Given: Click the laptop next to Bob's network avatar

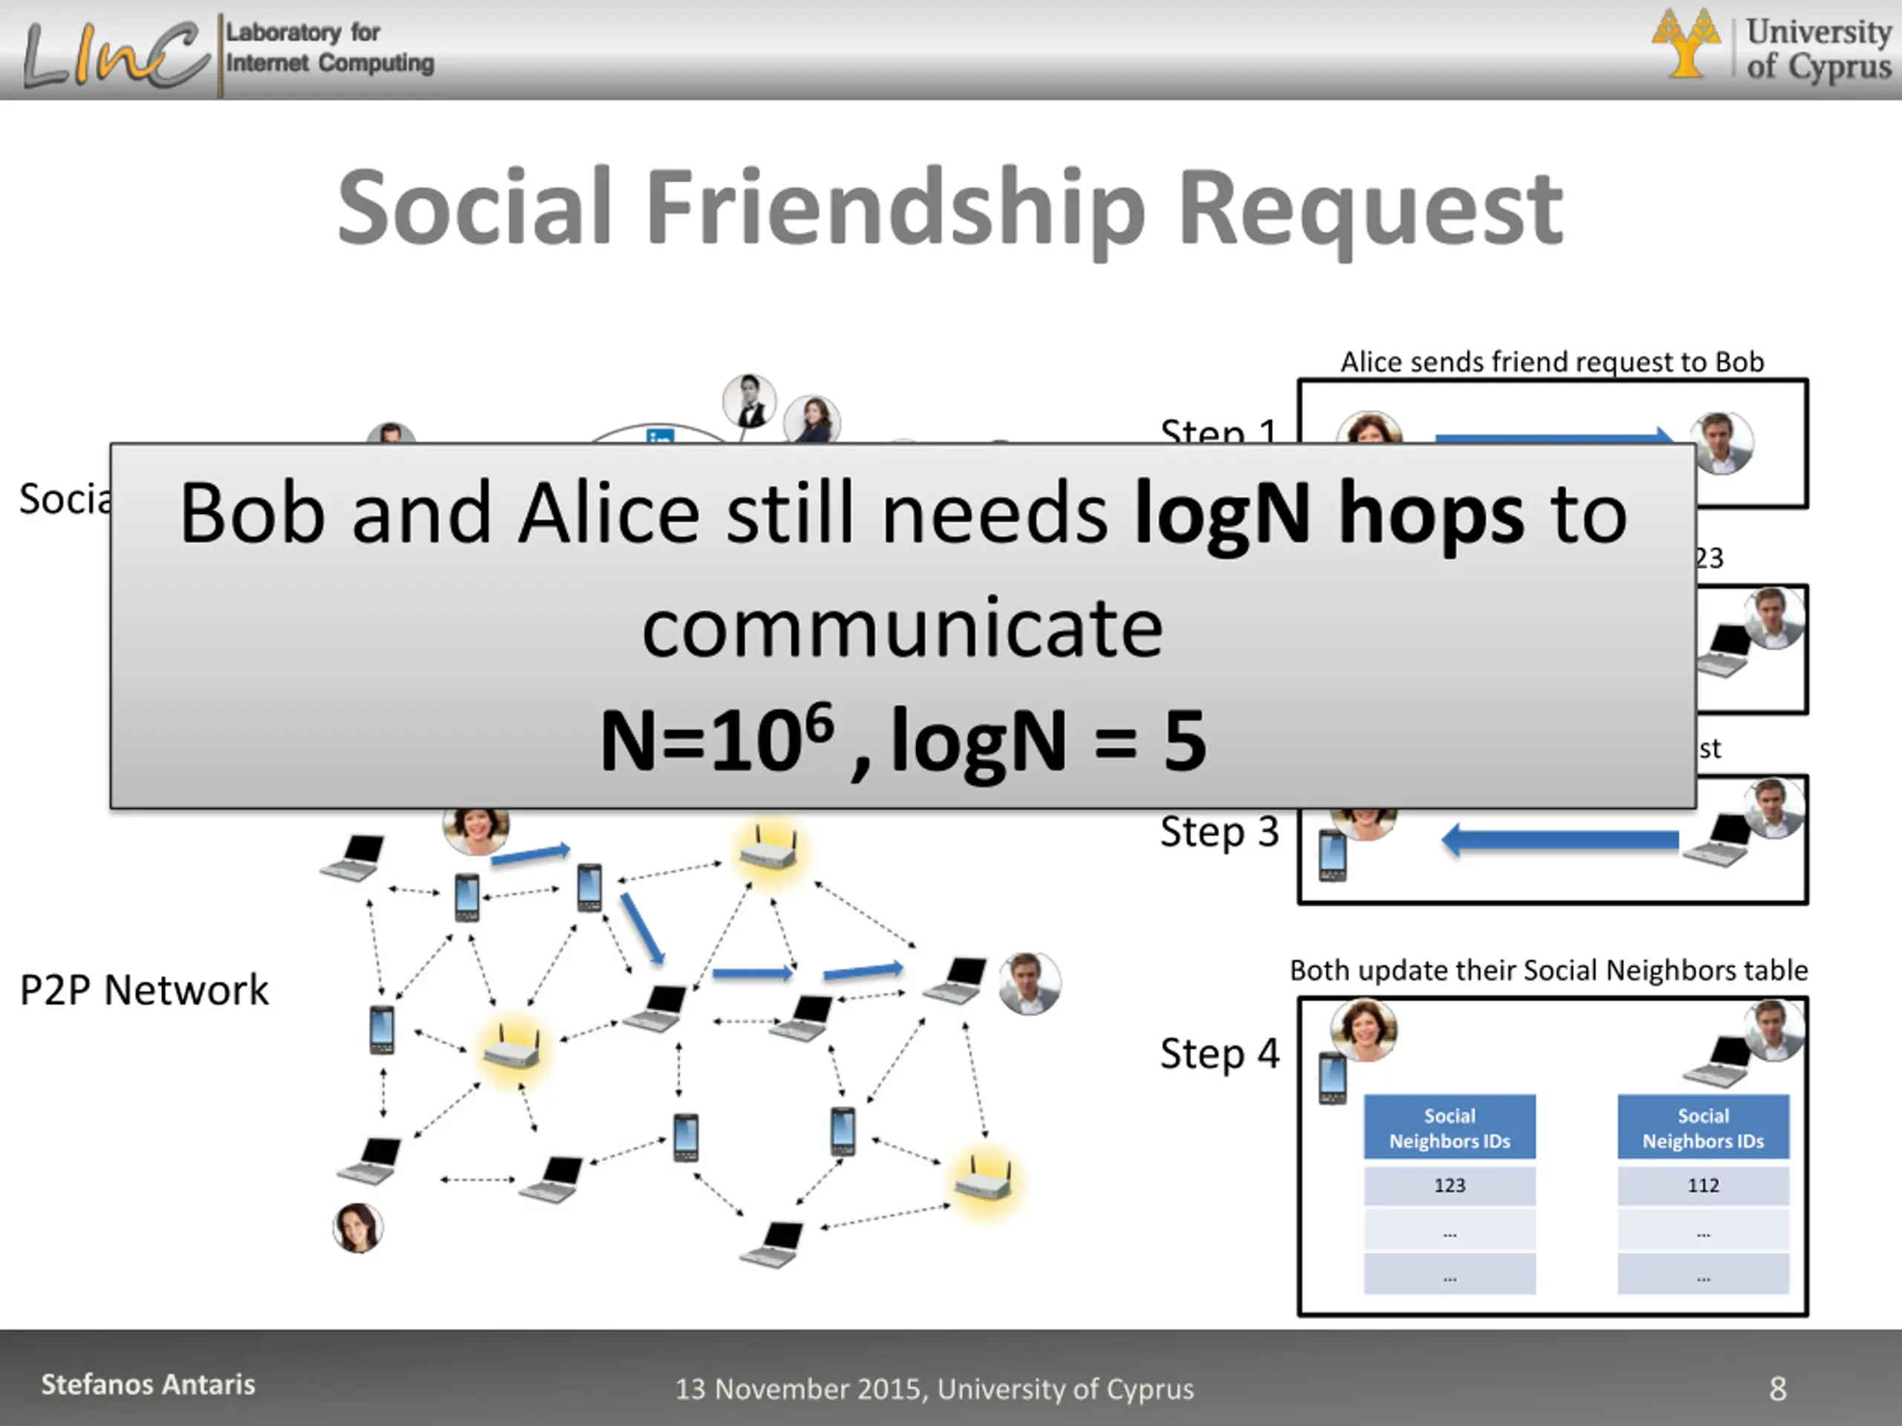Looking at the screenshot, I should [x=956, y=981].
